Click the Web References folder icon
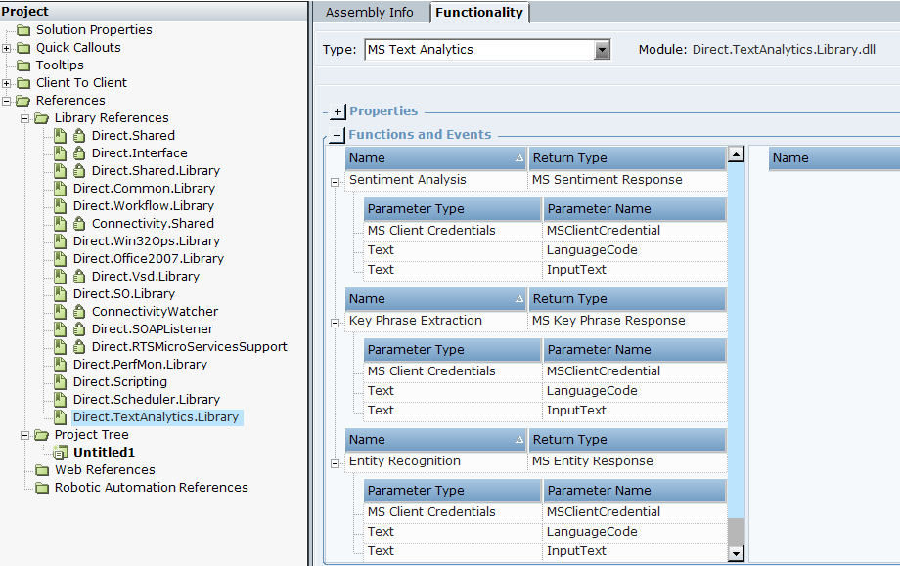900x566 pixels. pyautogui.click(x=42, y=470)
